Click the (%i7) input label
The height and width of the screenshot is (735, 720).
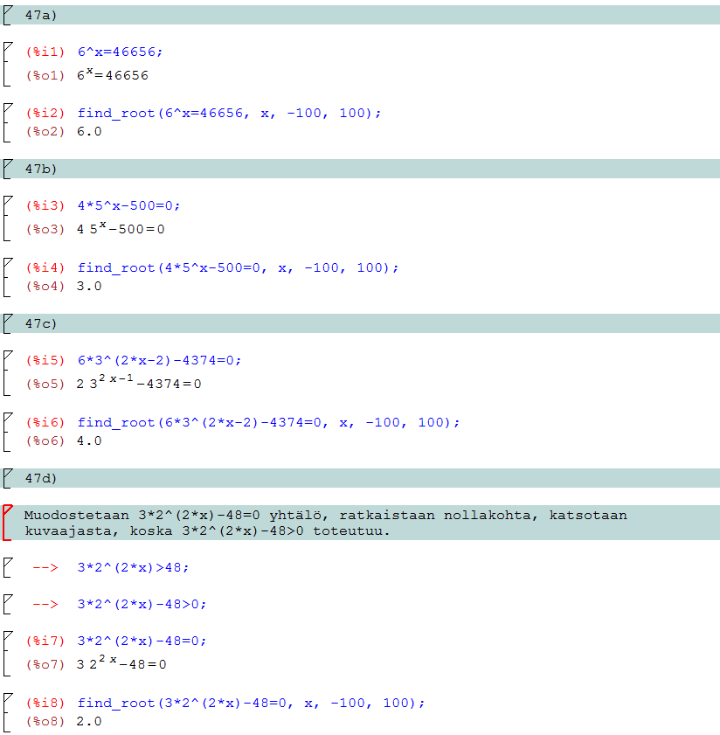click(x=45, y=641)
